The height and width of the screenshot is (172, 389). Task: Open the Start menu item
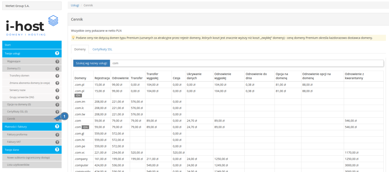point(32,45)
